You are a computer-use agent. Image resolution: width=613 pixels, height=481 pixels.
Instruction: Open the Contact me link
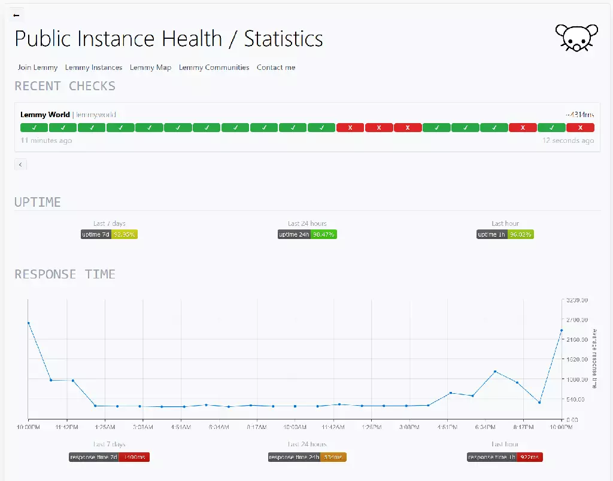pyautogui.click(x=276, y=68)
